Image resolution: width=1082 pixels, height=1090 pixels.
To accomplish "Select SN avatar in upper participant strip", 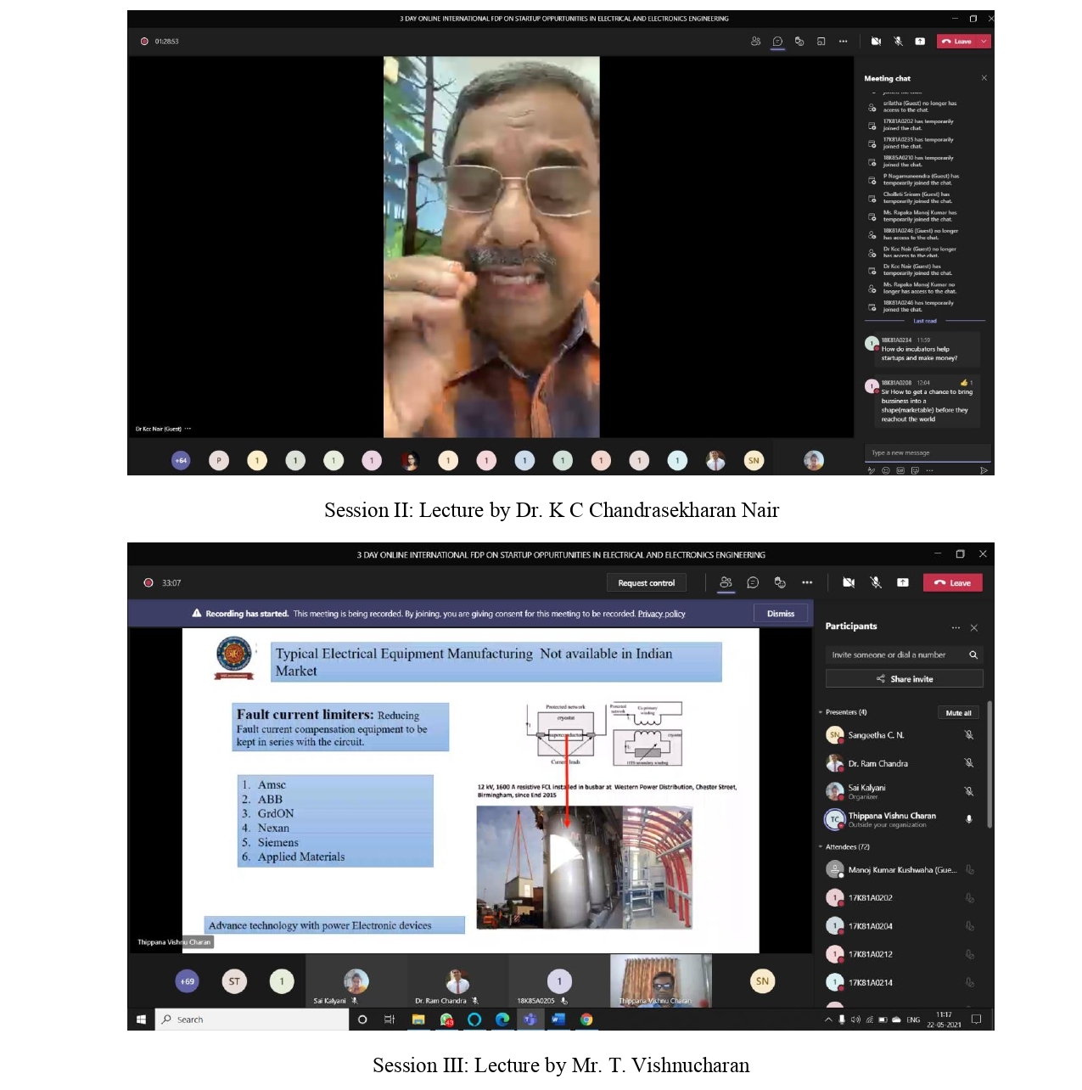I will [754, 460].
